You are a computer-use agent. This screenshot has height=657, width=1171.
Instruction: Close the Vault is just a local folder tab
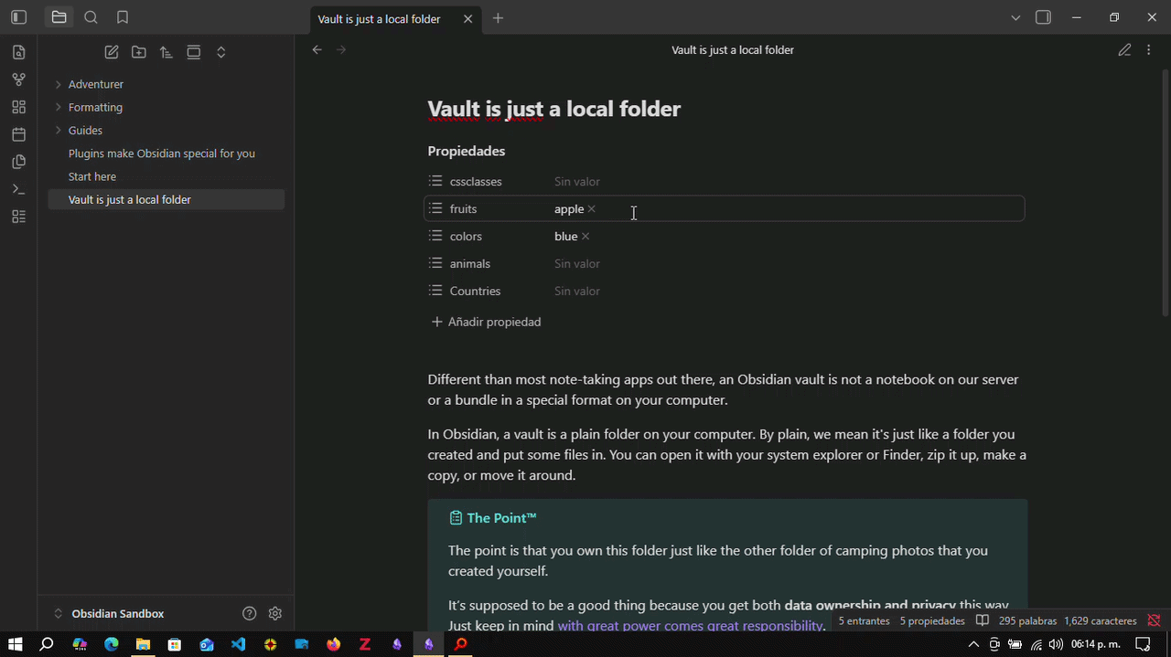click(x=468, y=18)
